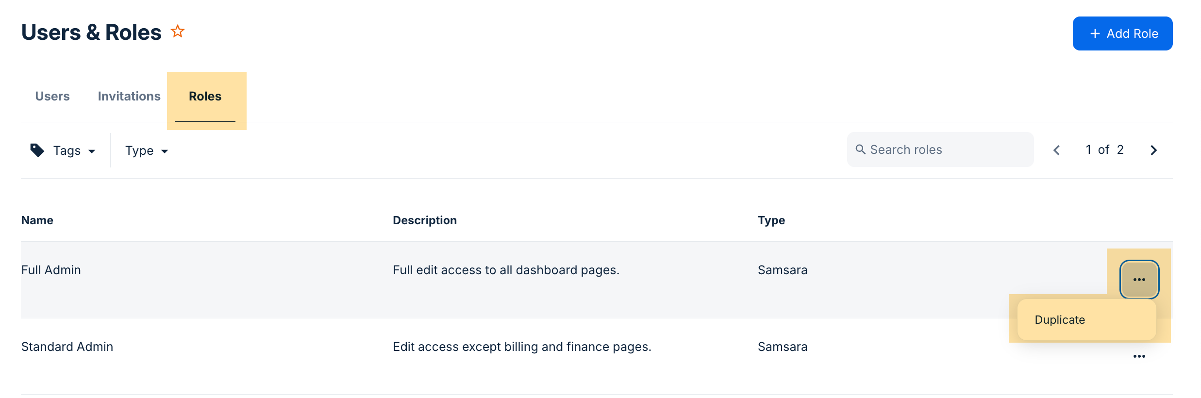Click the Standard Admin description text
Screen dimensions: 1201x398
[522, 347]
